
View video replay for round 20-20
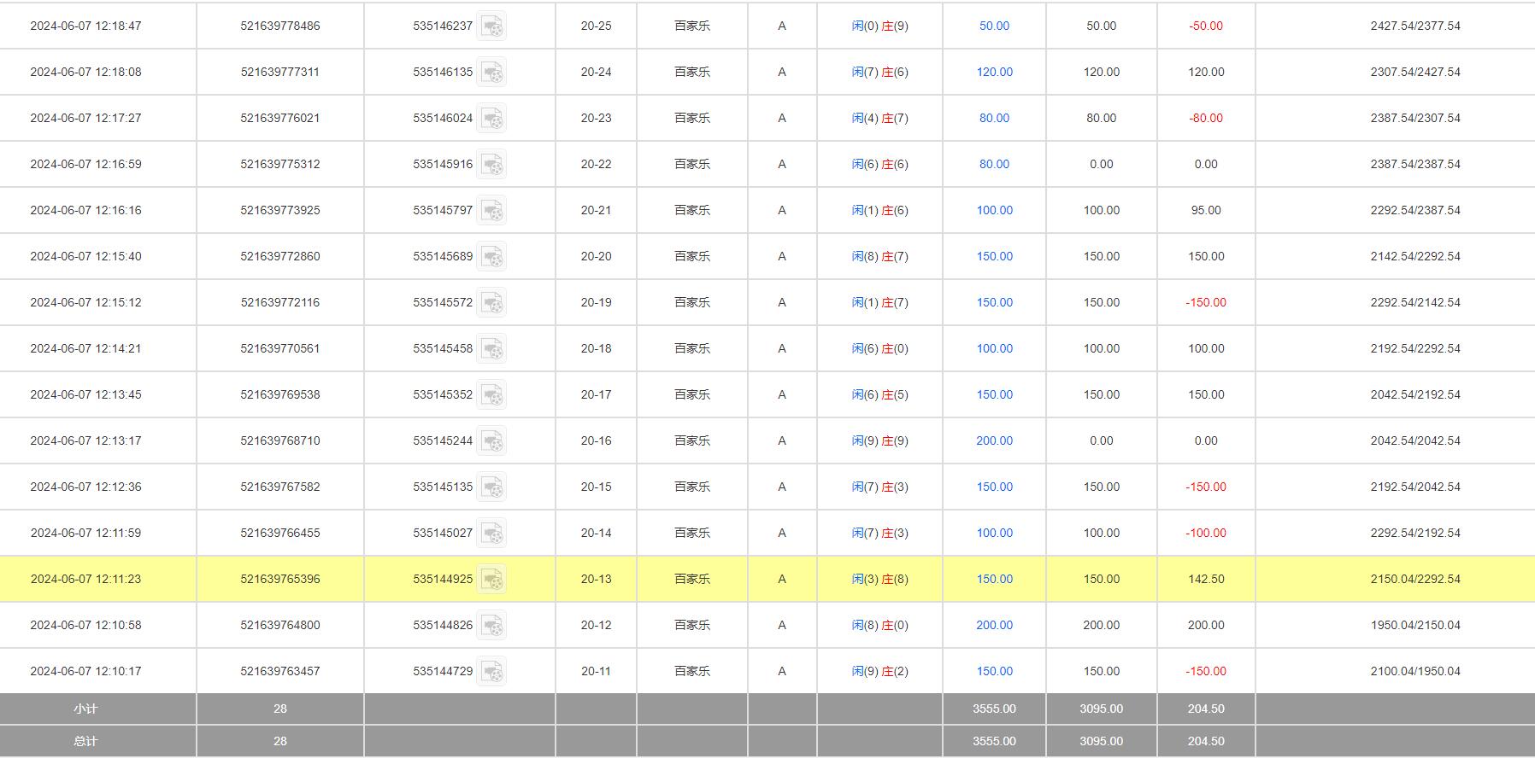[491, 257]
